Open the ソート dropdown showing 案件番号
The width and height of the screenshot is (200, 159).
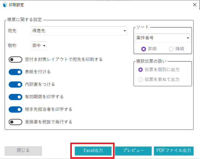163,38
